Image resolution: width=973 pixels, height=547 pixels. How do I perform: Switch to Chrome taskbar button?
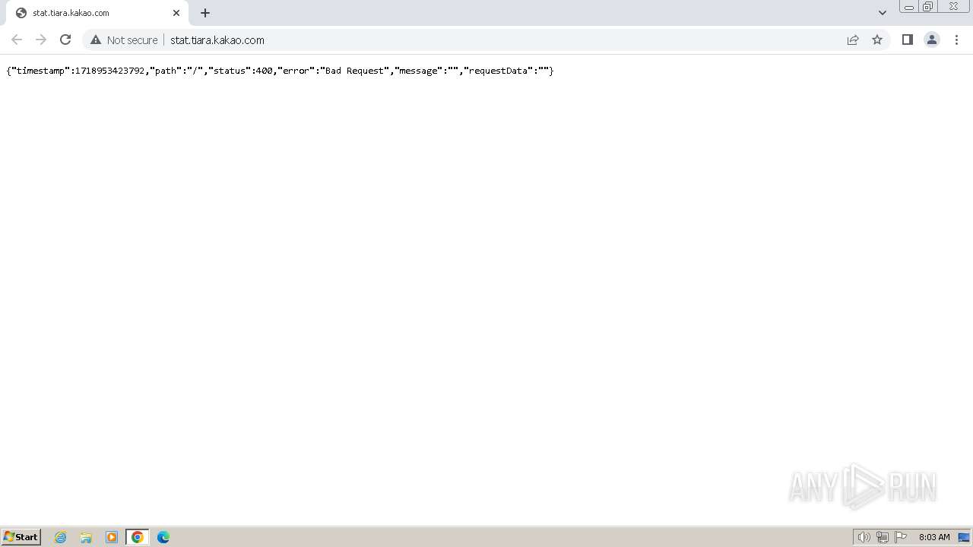click(138, 537)
